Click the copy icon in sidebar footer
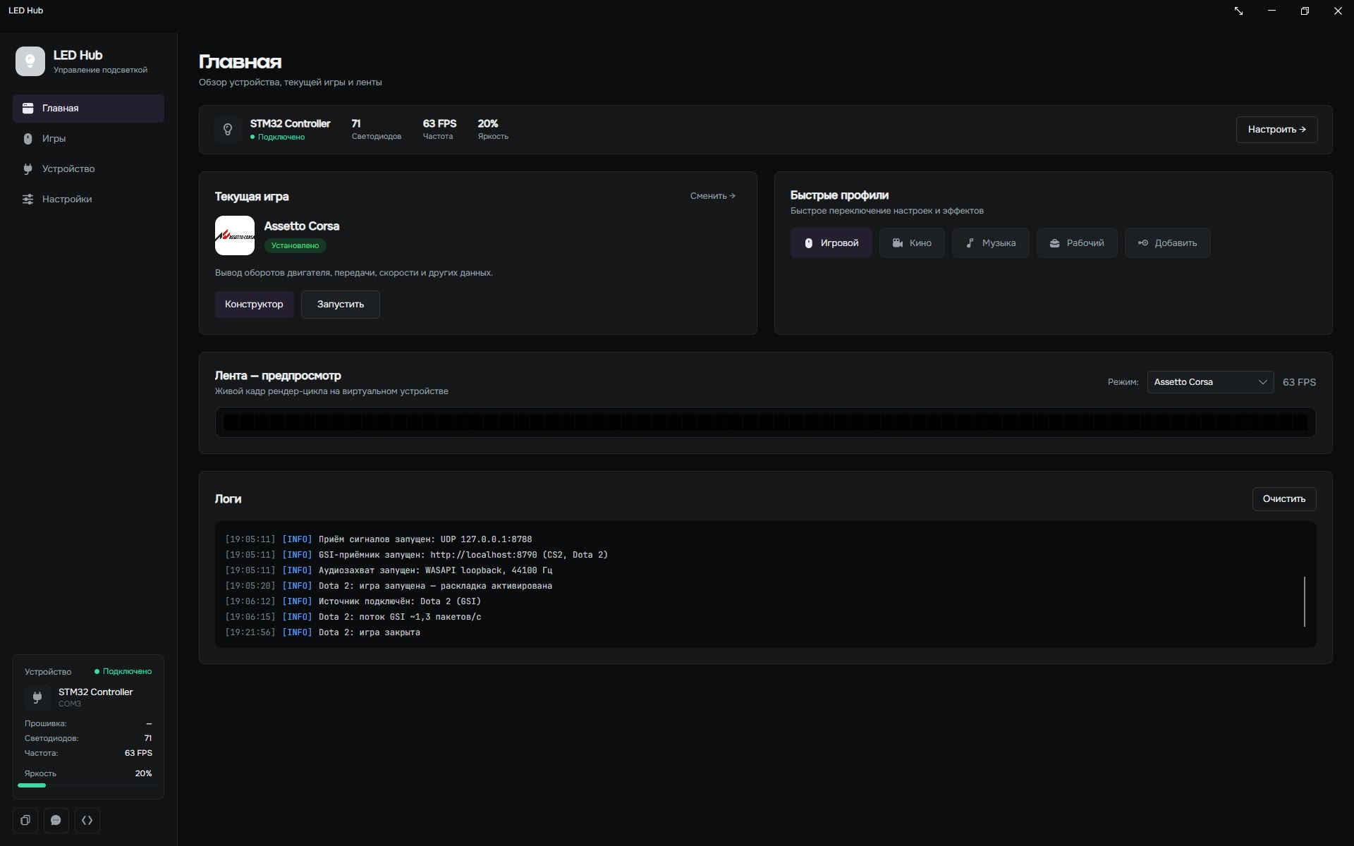Screen dimensions: 1354x846 25,820
